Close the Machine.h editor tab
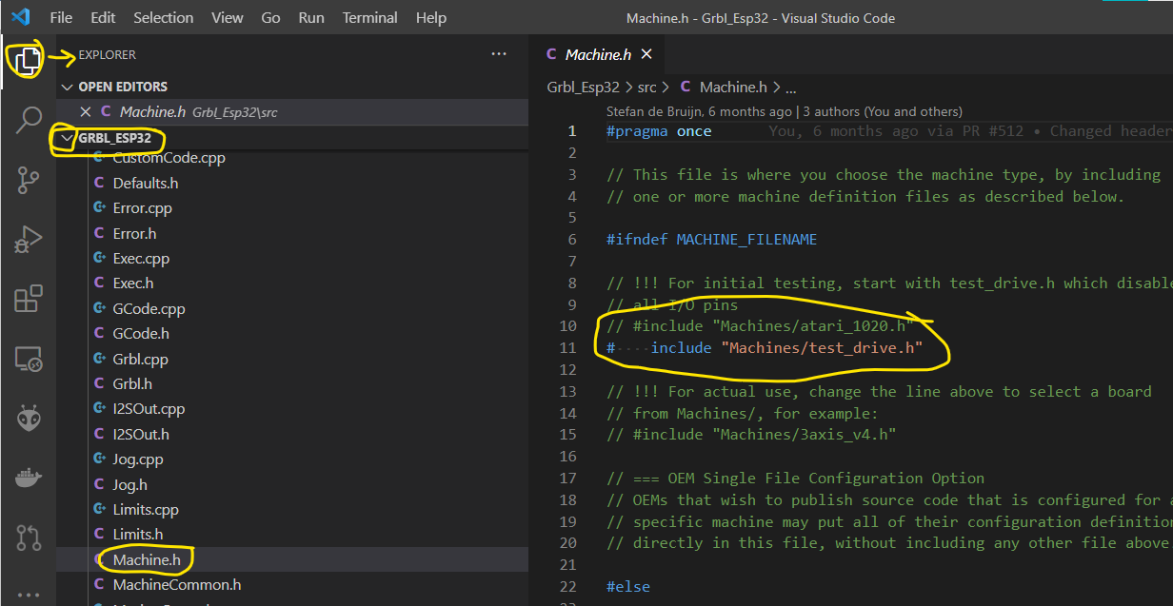The width and height of the screenshot is (1173, 606). 646,54
